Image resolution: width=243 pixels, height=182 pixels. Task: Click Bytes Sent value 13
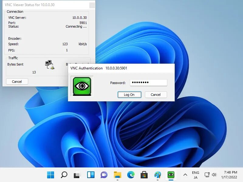pyautogui.click(x=34, y=72)
